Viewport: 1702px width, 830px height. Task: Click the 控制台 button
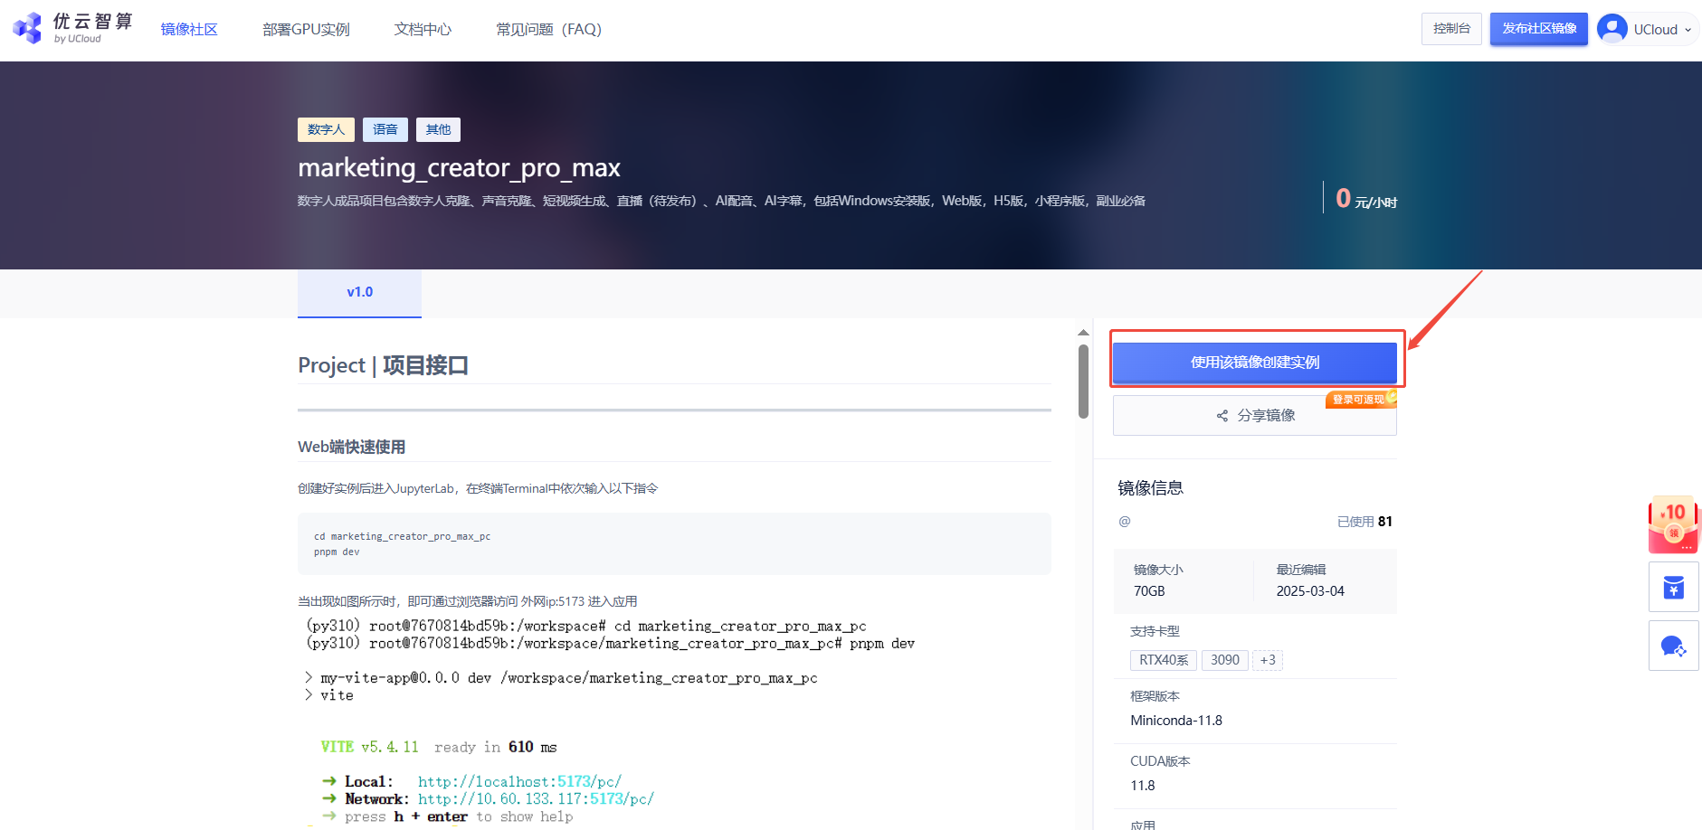point(1451,29)
